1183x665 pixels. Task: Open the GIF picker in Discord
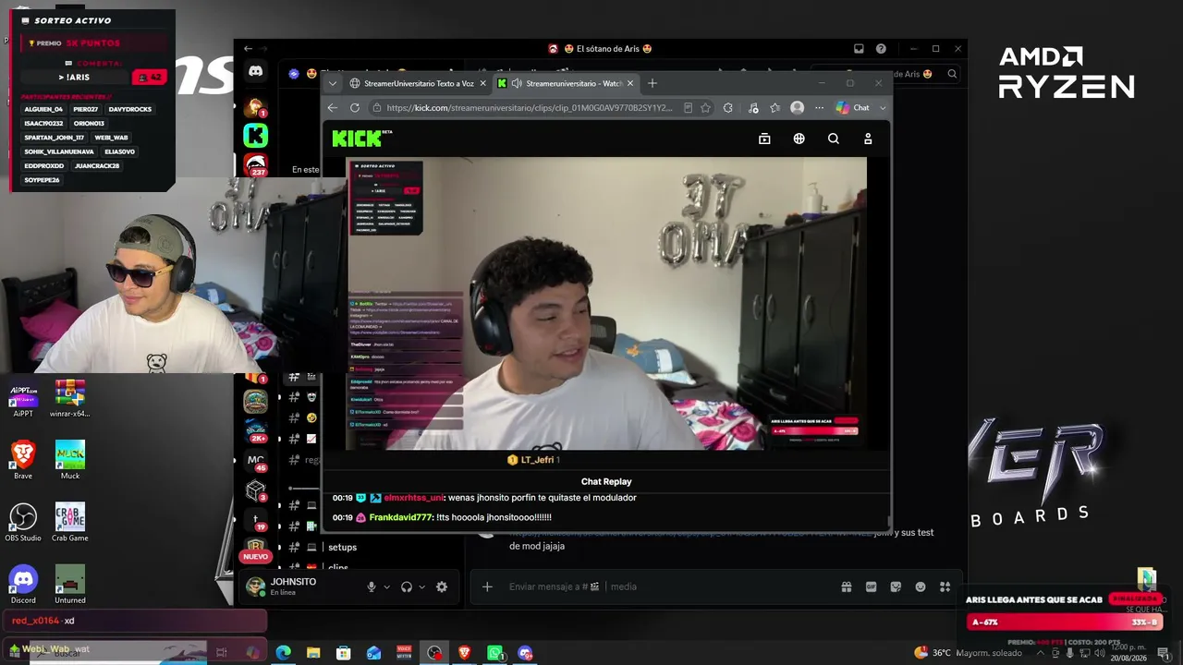point(871,586)
